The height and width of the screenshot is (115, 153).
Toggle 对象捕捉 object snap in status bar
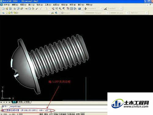(x=62, y=114)
